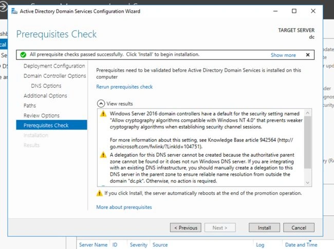The height and width of the screenshot is (249, 334).
Task: Cancel the configuration wizard
Action: (299, 227)
